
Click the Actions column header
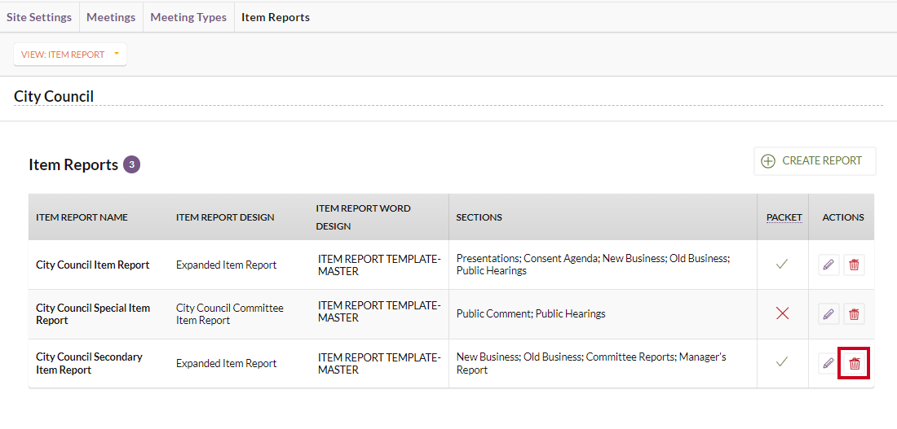click(843, 217)
